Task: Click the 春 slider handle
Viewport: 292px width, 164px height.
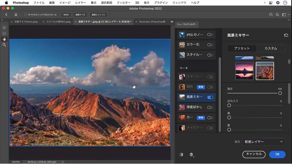Action: [x=229, y=117]
